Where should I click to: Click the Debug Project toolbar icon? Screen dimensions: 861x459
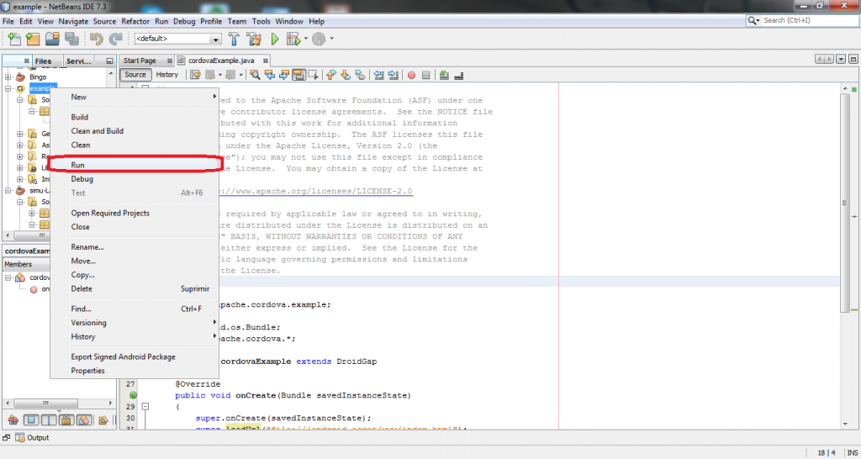[x=293, y=39]
